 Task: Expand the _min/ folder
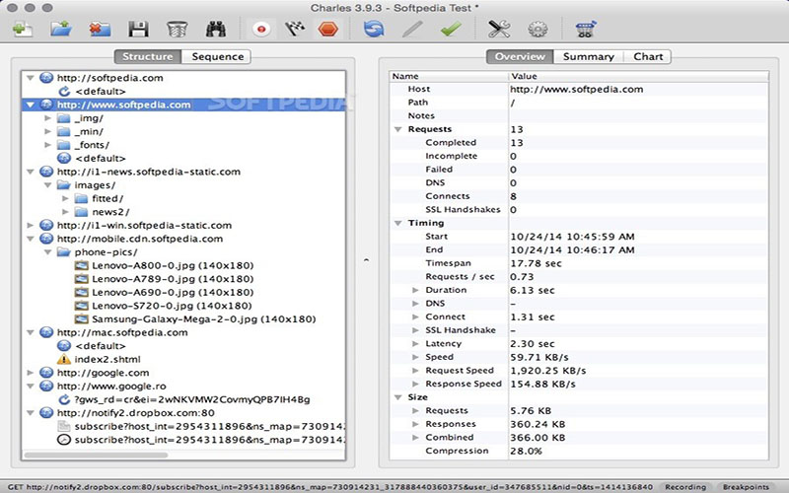click(x=47, y=131)
